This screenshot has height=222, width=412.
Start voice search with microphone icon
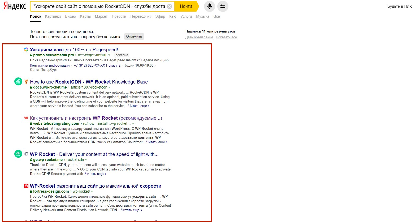(210, 6)
